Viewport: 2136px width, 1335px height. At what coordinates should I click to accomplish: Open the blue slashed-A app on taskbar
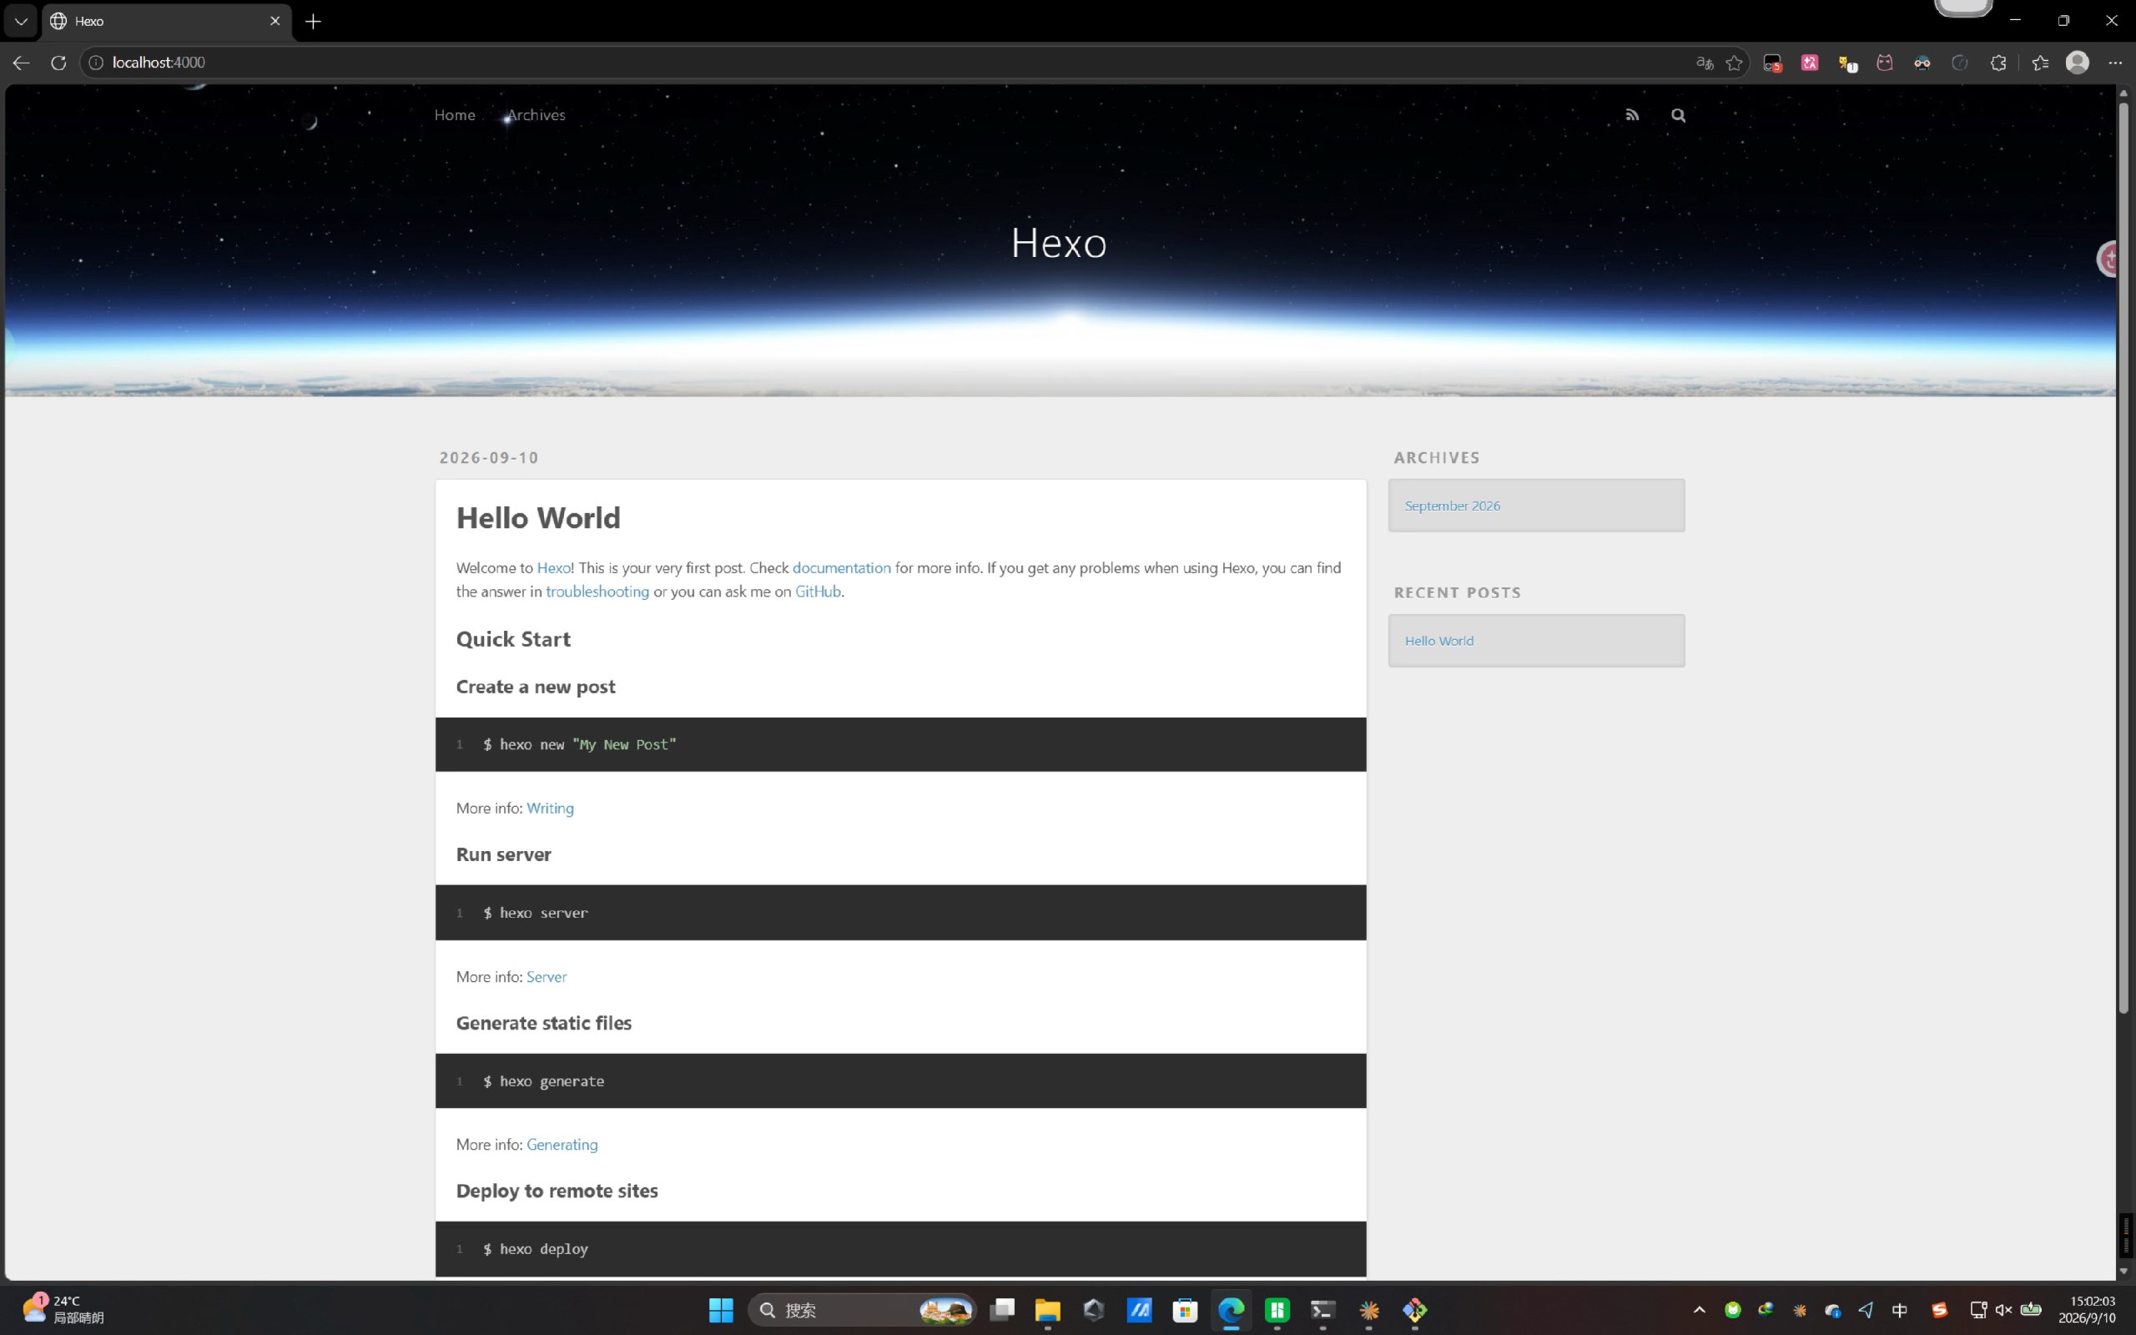1140,1310
